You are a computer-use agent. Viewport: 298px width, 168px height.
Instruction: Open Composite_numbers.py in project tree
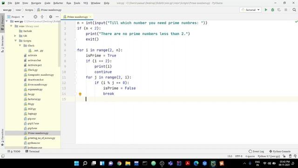click(41, 75)
